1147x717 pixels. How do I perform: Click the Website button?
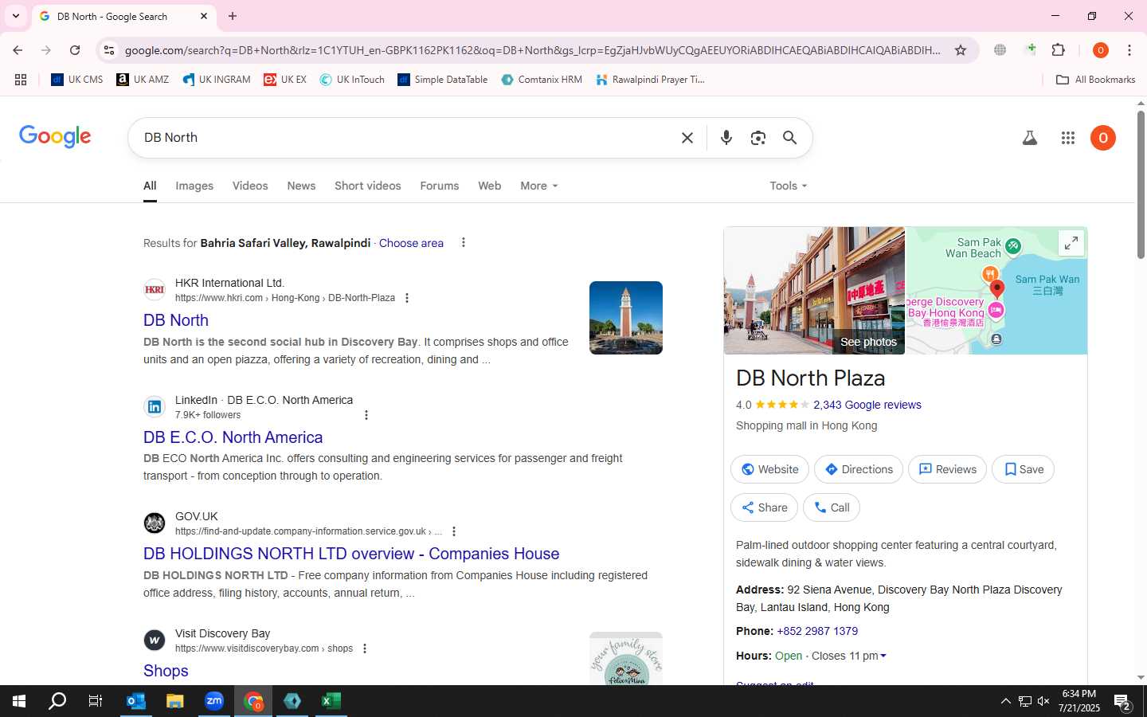(769, 469)
